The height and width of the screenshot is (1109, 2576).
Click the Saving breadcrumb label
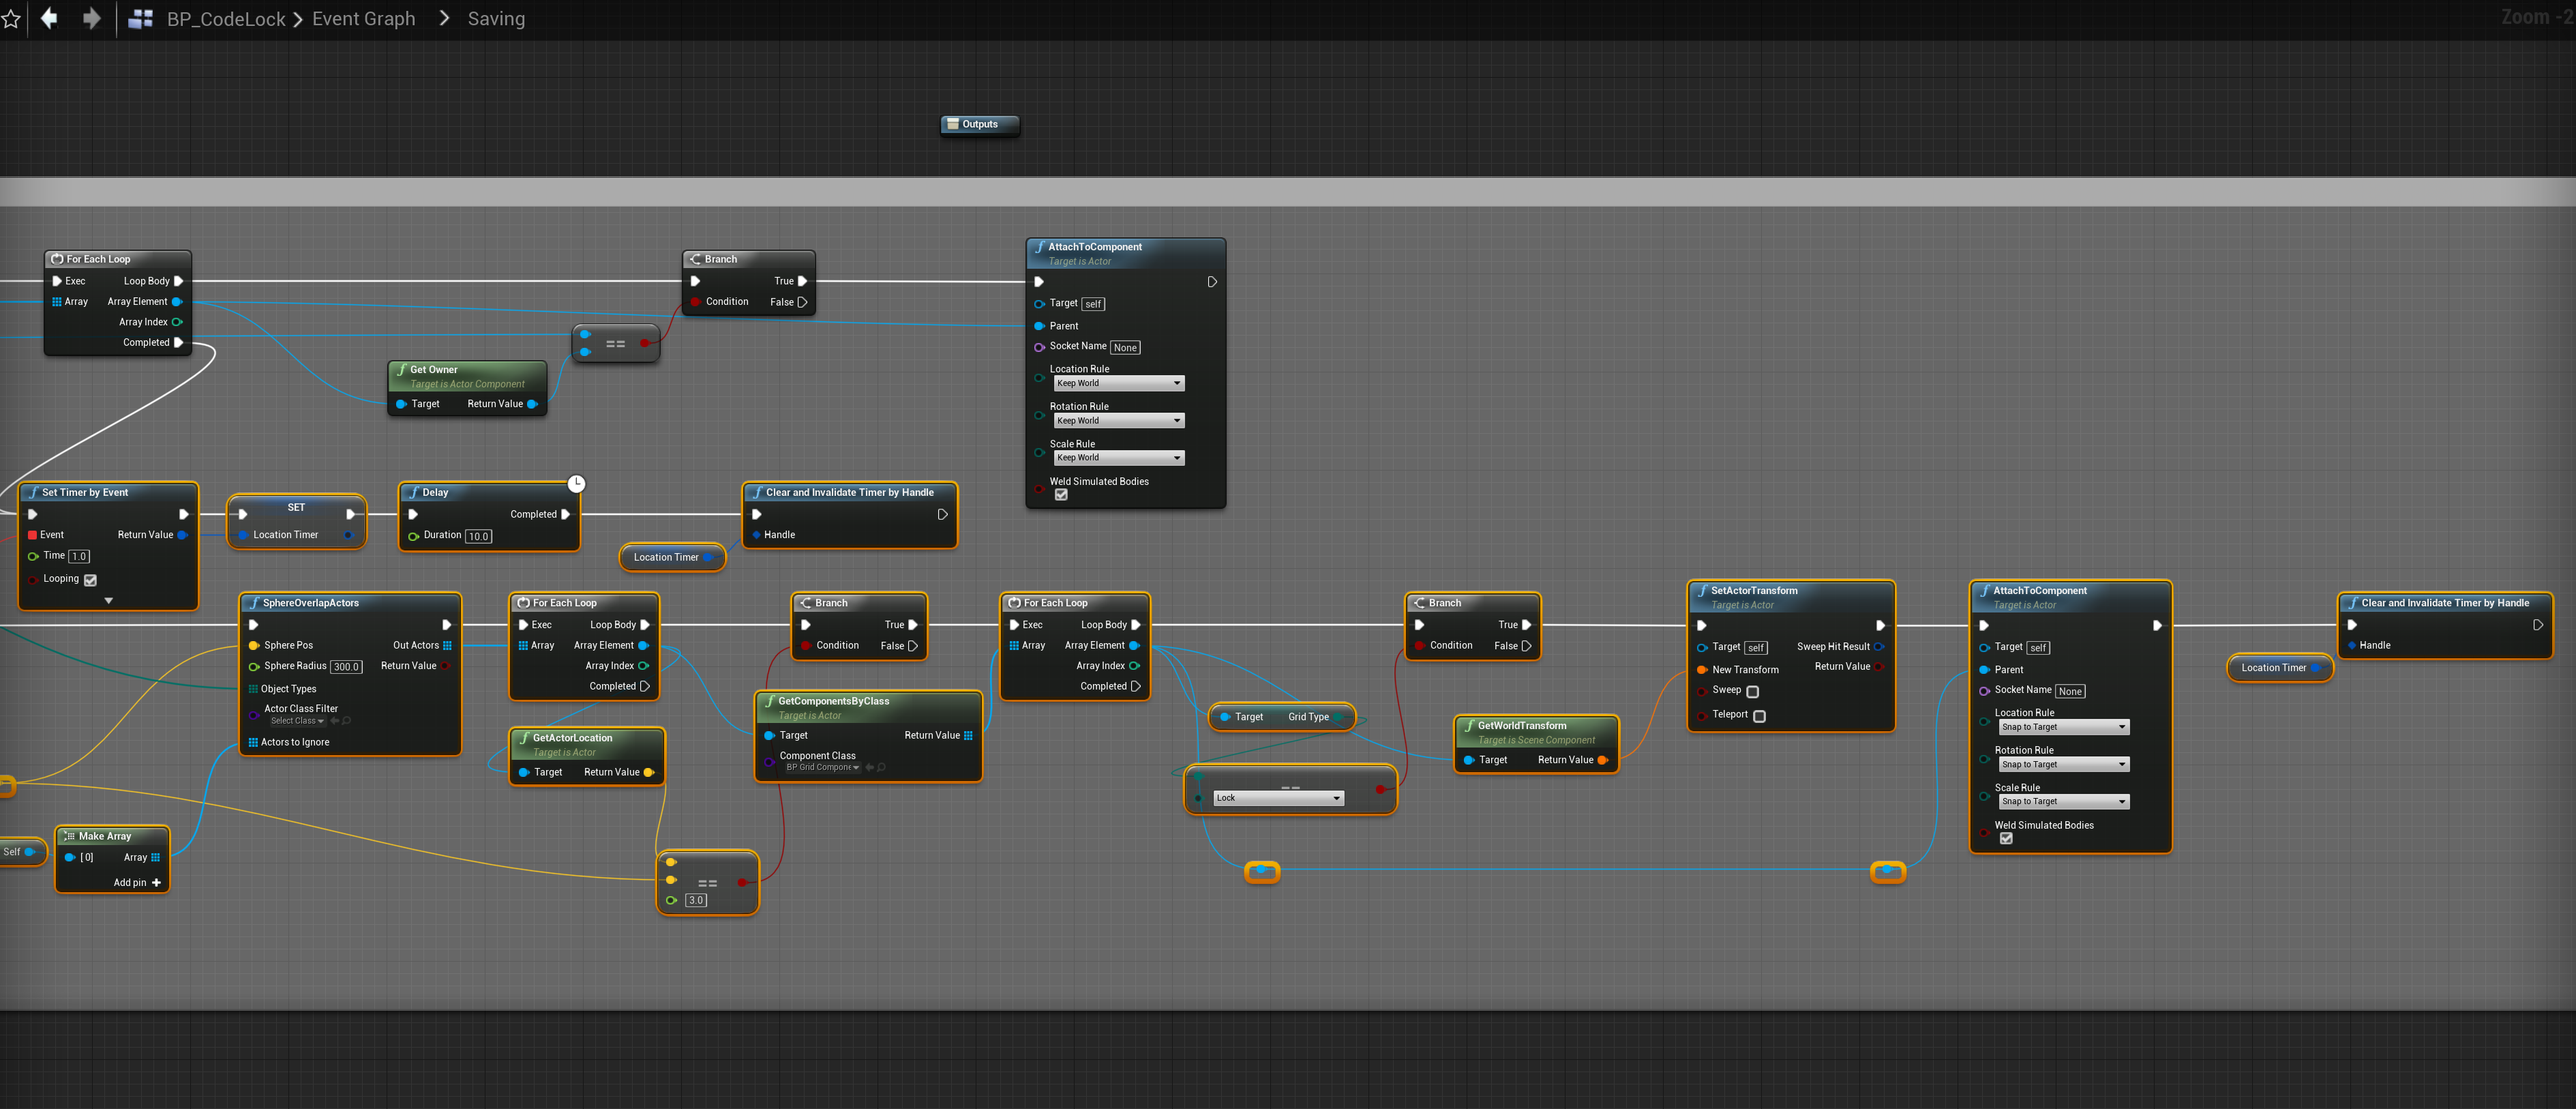coord(496,19)
